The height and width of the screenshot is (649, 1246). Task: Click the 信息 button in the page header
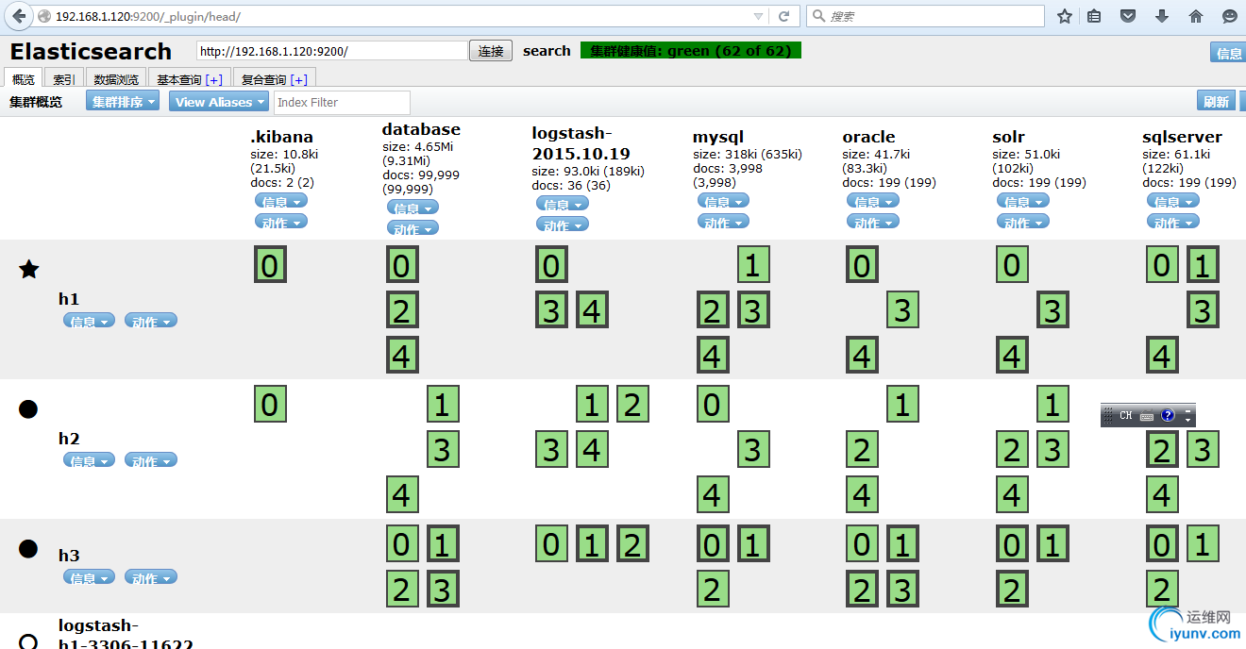point(1228,53)
